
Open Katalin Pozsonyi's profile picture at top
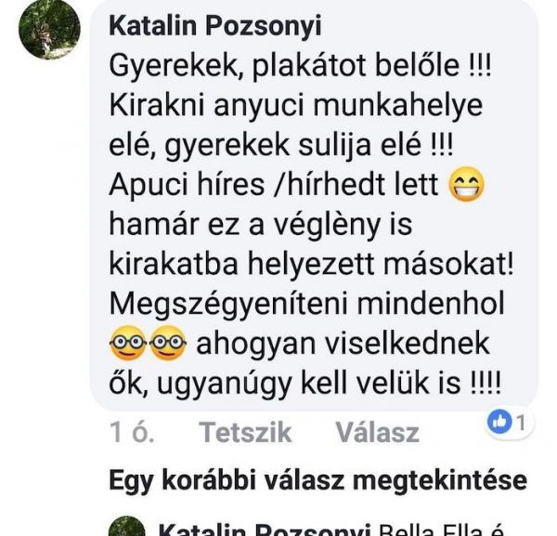point(49,29)
